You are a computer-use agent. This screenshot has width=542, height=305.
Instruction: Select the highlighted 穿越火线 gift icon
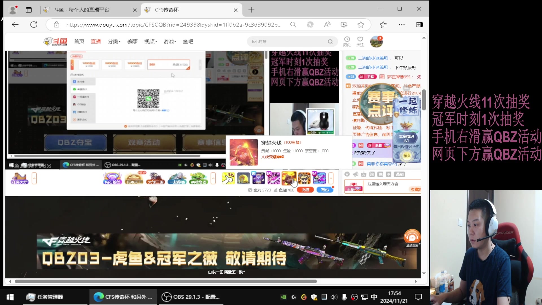point(289,178)
